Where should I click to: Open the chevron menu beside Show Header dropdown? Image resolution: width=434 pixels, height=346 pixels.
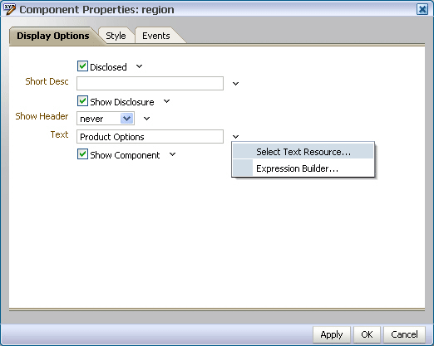coord(146,119)
